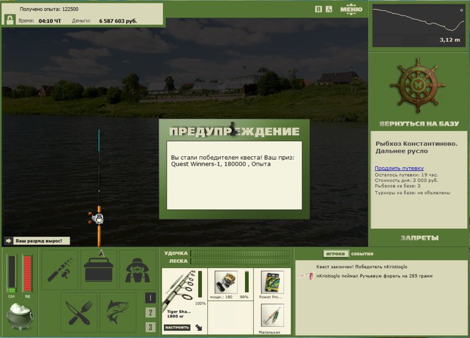This screenshot has width=470, height=338.
Task: Switch to tackle slot 1
Action: coord(150,298)
